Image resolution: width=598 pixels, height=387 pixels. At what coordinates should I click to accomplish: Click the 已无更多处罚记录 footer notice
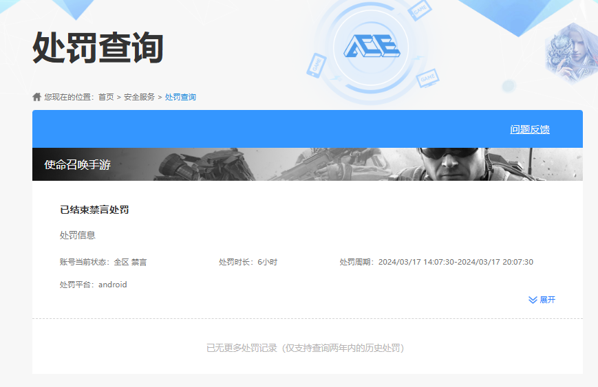tap(307, 348)
